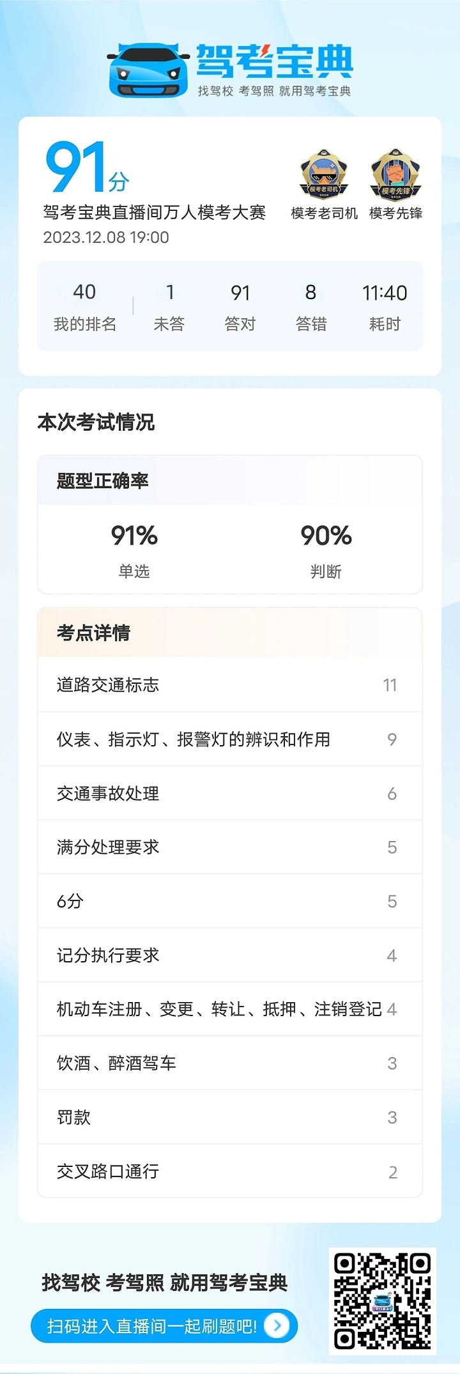Viewport: 460px width, 1374px height.
Task: Open the 罚款 topic row
Action: 230,1117
